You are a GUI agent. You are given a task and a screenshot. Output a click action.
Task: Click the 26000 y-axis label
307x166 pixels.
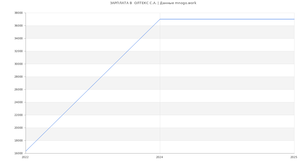pyautogui.click(x=19, y=90)
